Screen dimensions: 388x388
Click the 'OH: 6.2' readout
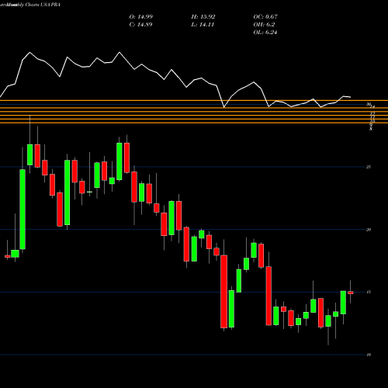pos(264,25)
